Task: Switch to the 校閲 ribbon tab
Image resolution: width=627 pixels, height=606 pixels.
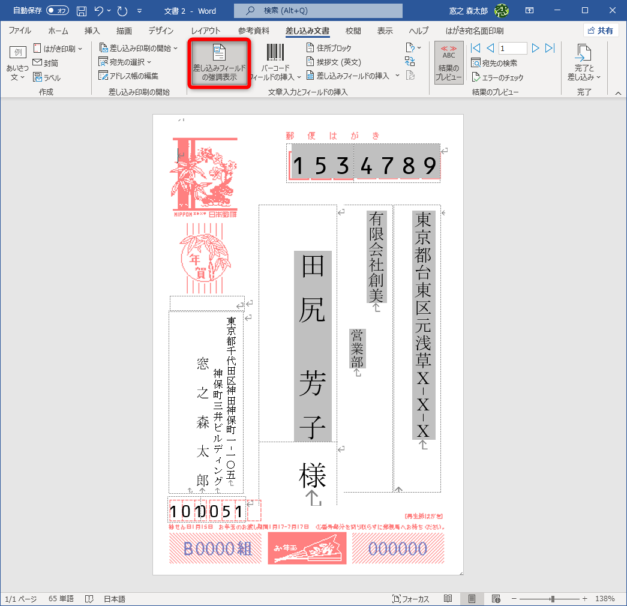Action: 355,31
